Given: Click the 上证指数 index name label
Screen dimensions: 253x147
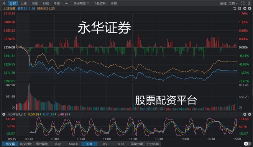Looking at the screenshot, I should click(9, 8).
